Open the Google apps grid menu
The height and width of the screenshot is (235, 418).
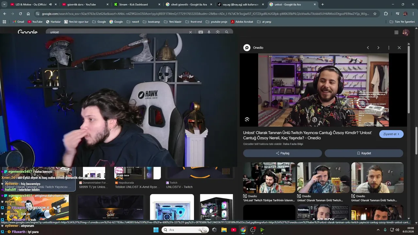coord(396,32)
